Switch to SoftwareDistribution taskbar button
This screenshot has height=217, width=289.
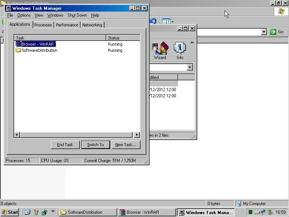pos(88,212)
